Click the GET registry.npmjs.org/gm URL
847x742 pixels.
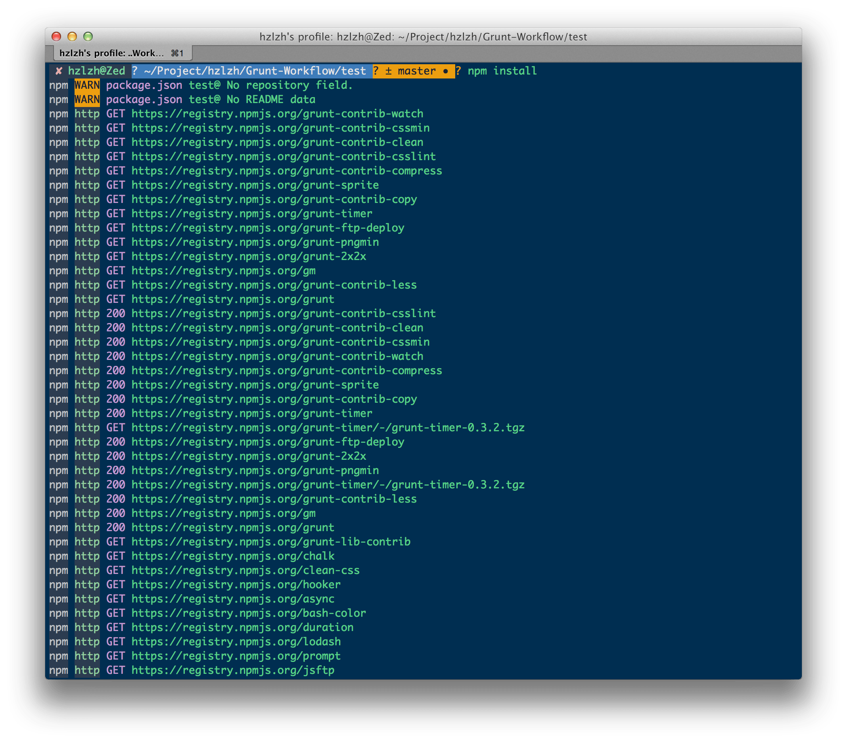(x=224, y=271)
